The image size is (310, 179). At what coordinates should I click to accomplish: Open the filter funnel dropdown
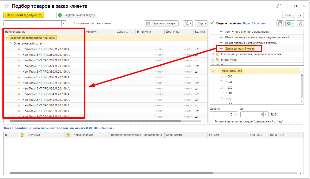coord(188,23)
